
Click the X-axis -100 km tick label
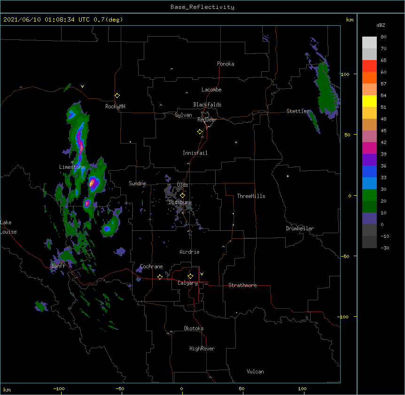59,388
